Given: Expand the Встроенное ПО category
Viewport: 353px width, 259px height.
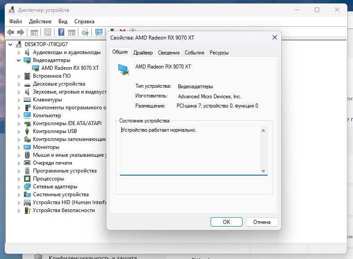Looking at the screenshot, I should point(19,76).
